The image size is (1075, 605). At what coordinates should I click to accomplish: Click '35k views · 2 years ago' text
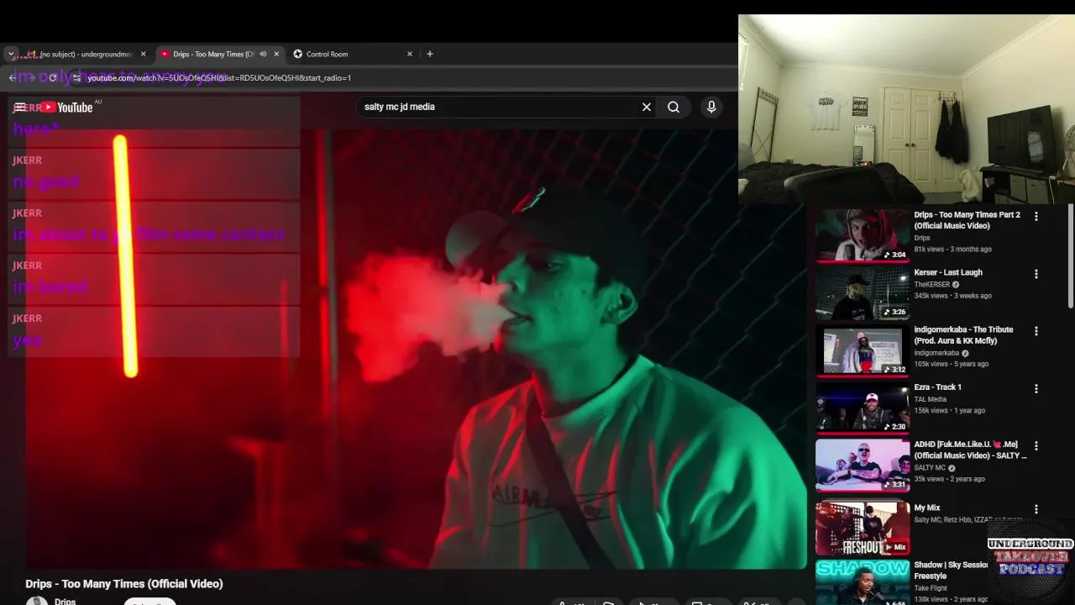pos(950,479)
